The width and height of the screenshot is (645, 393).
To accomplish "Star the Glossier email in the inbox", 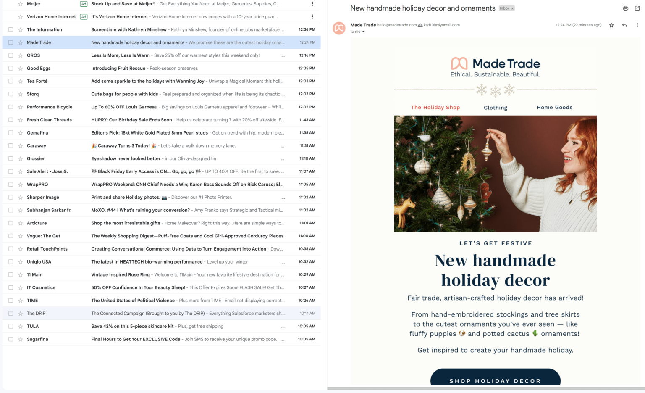I will [19, 158].
